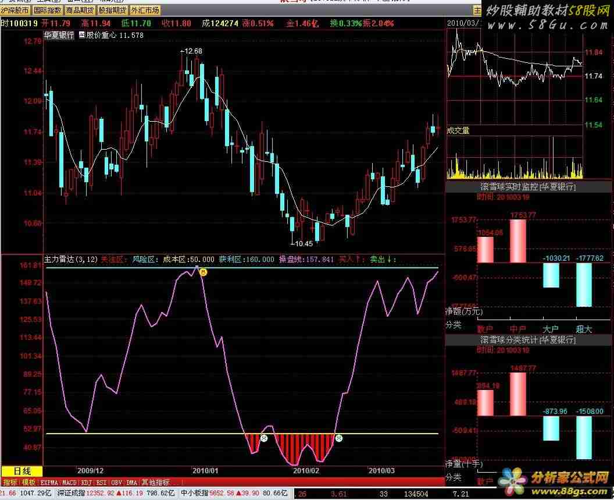The image size is (614, 500).
Task: Click the 2010/02 date axis label
Action: point(306,470)
